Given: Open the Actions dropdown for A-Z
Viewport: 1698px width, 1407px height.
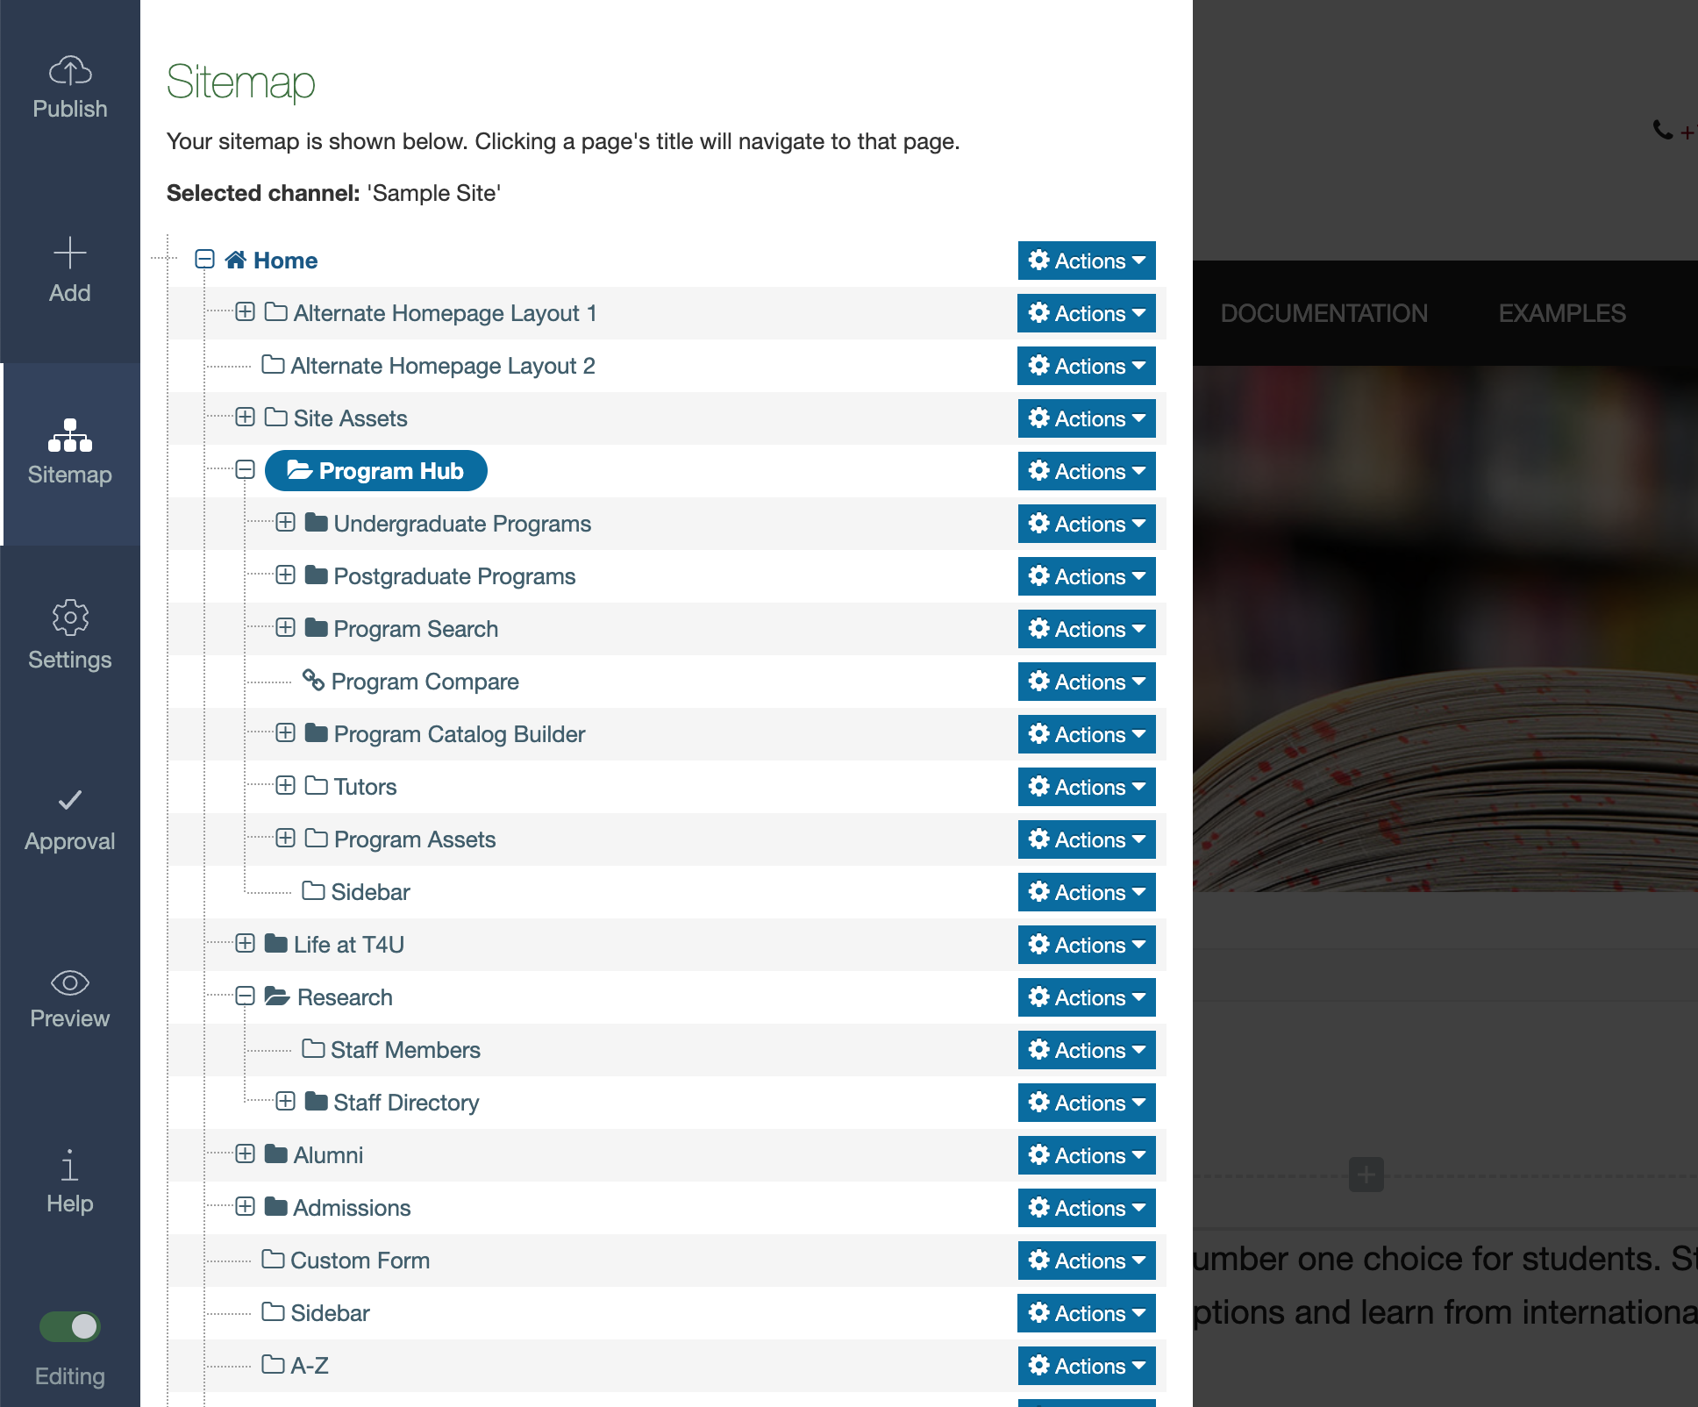Looking at the screenshot, I should [x=1086, y=1366].
